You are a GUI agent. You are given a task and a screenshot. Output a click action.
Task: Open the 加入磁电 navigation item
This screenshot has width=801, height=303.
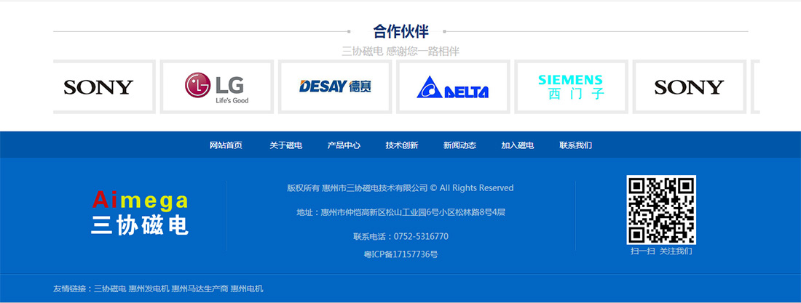pos(517,145)
